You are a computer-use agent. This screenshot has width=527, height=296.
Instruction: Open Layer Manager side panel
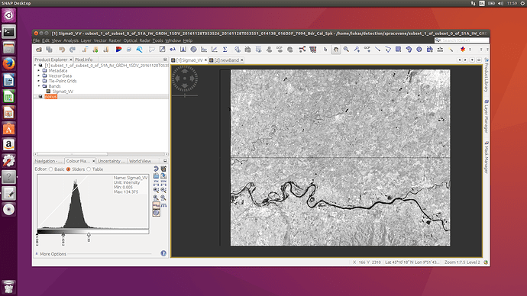click(487, 117)
